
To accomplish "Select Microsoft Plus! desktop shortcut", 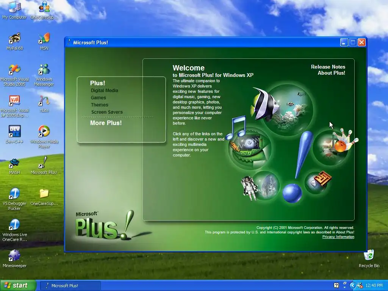I will [44, 166].
